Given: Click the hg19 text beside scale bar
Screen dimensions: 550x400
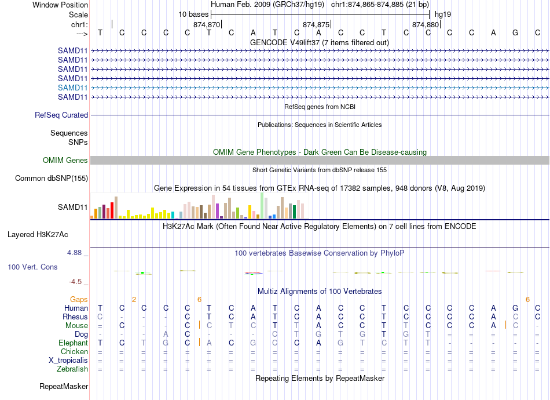Looking at the screenshot, I should click(443, 14).
